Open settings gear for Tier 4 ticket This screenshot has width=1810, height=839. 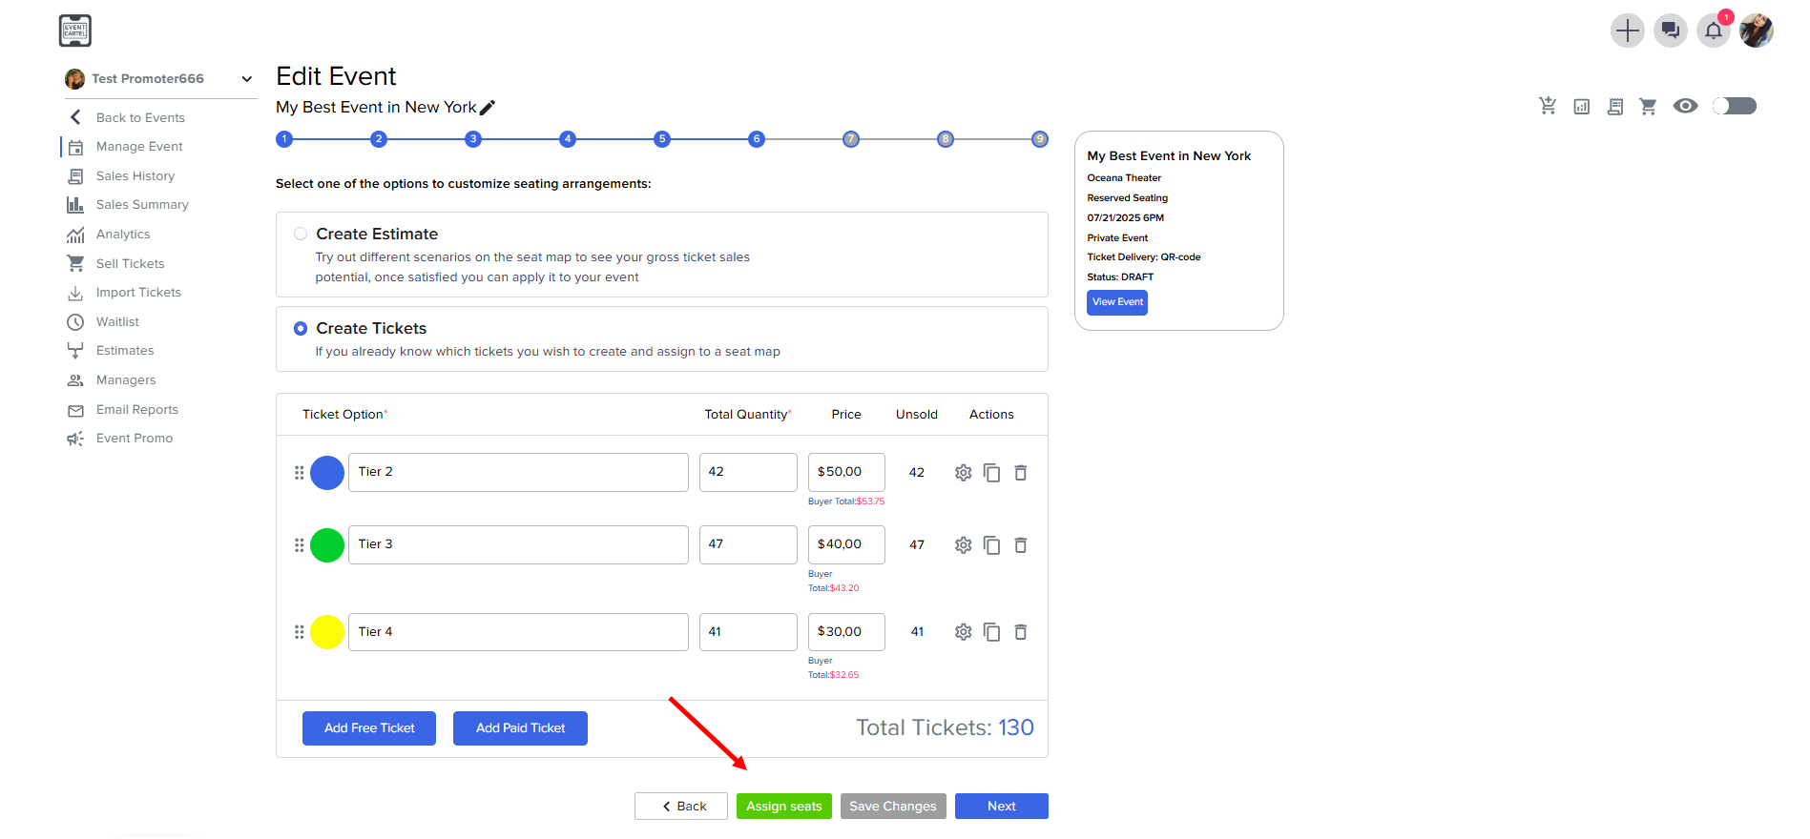pyautogui.click(x=964, y=632)
